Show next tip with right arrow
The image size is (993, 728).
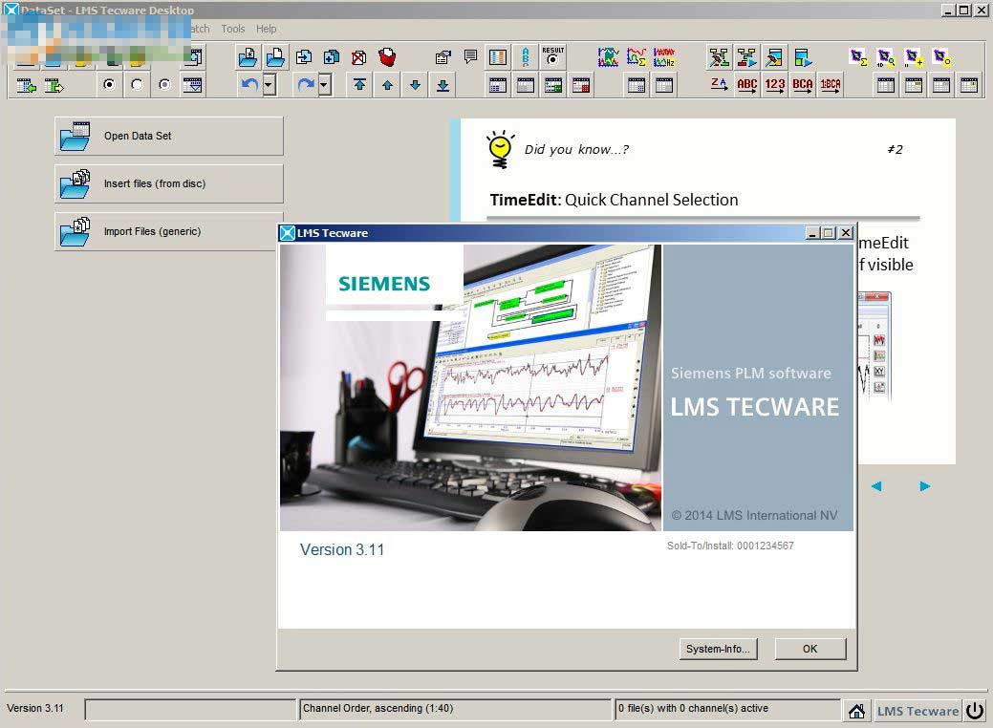click(924, 486)
